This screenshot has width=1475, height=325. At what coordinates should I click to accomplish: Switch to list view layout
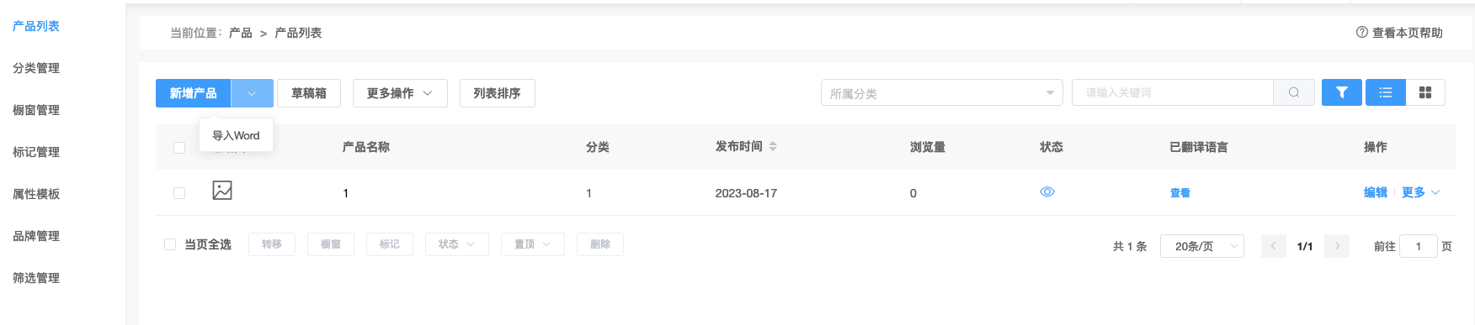(1386, 92)
